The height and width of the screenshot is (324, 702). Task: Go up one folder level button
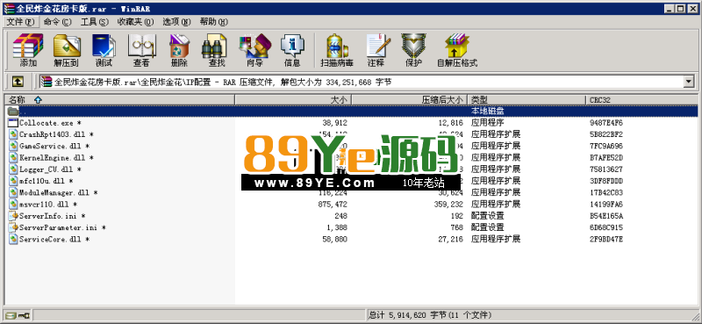[x=18, y=82]
